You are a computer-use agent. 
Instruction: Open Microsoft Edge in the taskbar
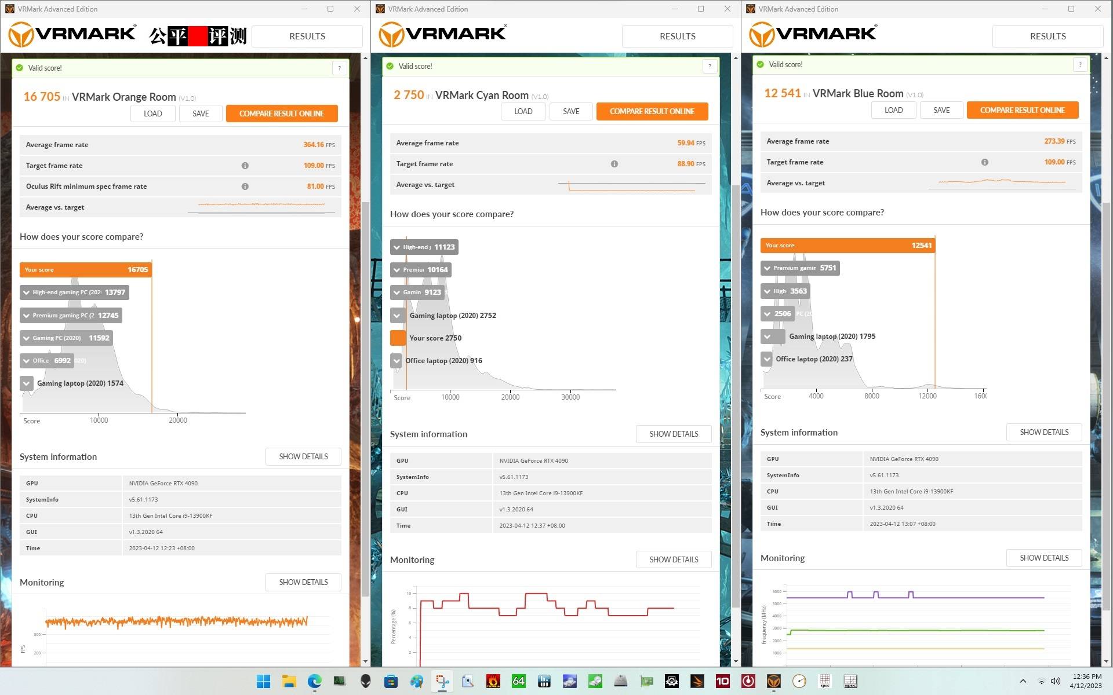pos(314,681)
